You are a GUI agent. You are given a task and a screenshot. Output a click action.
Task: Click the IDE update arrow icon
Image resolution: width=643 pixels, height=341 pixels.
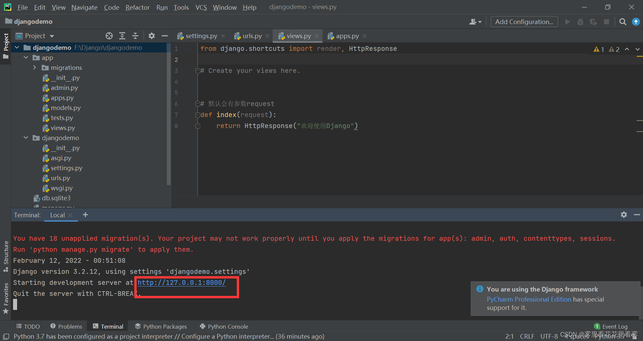[x=636, y=22]
